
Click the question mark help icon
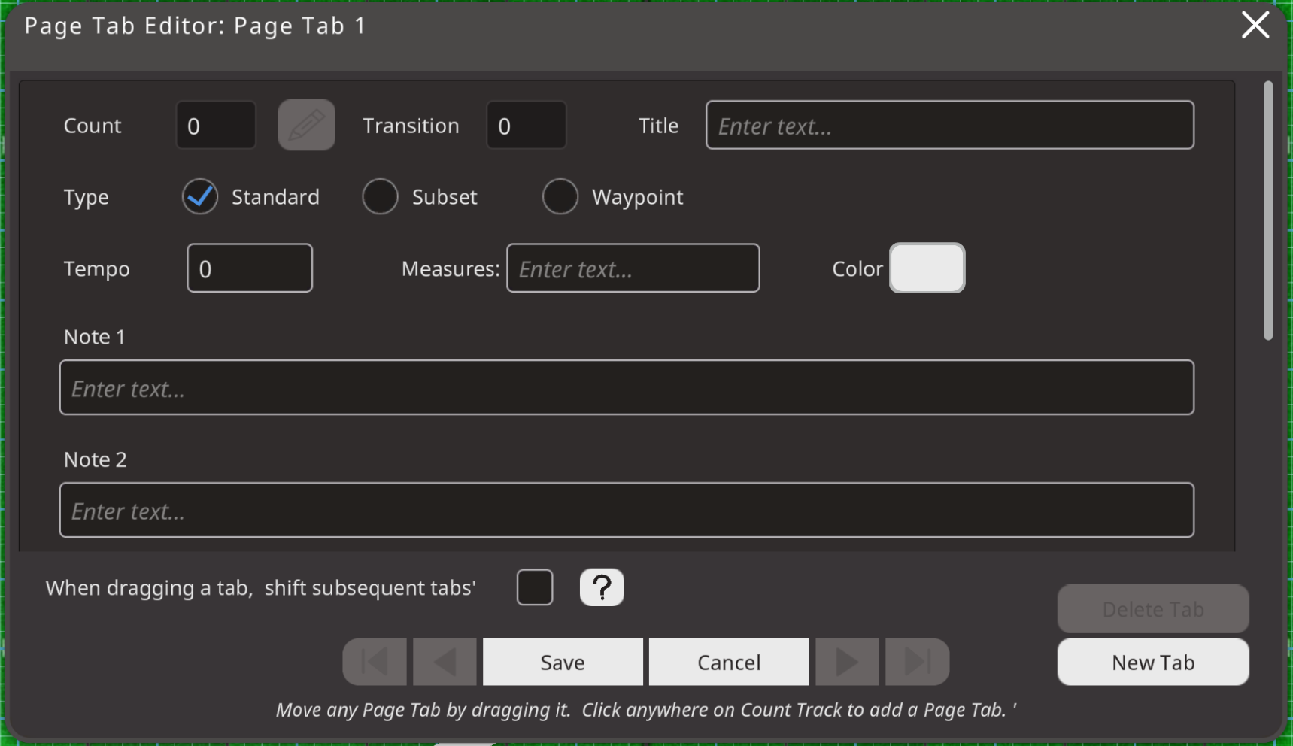click(x=602, y=587)
